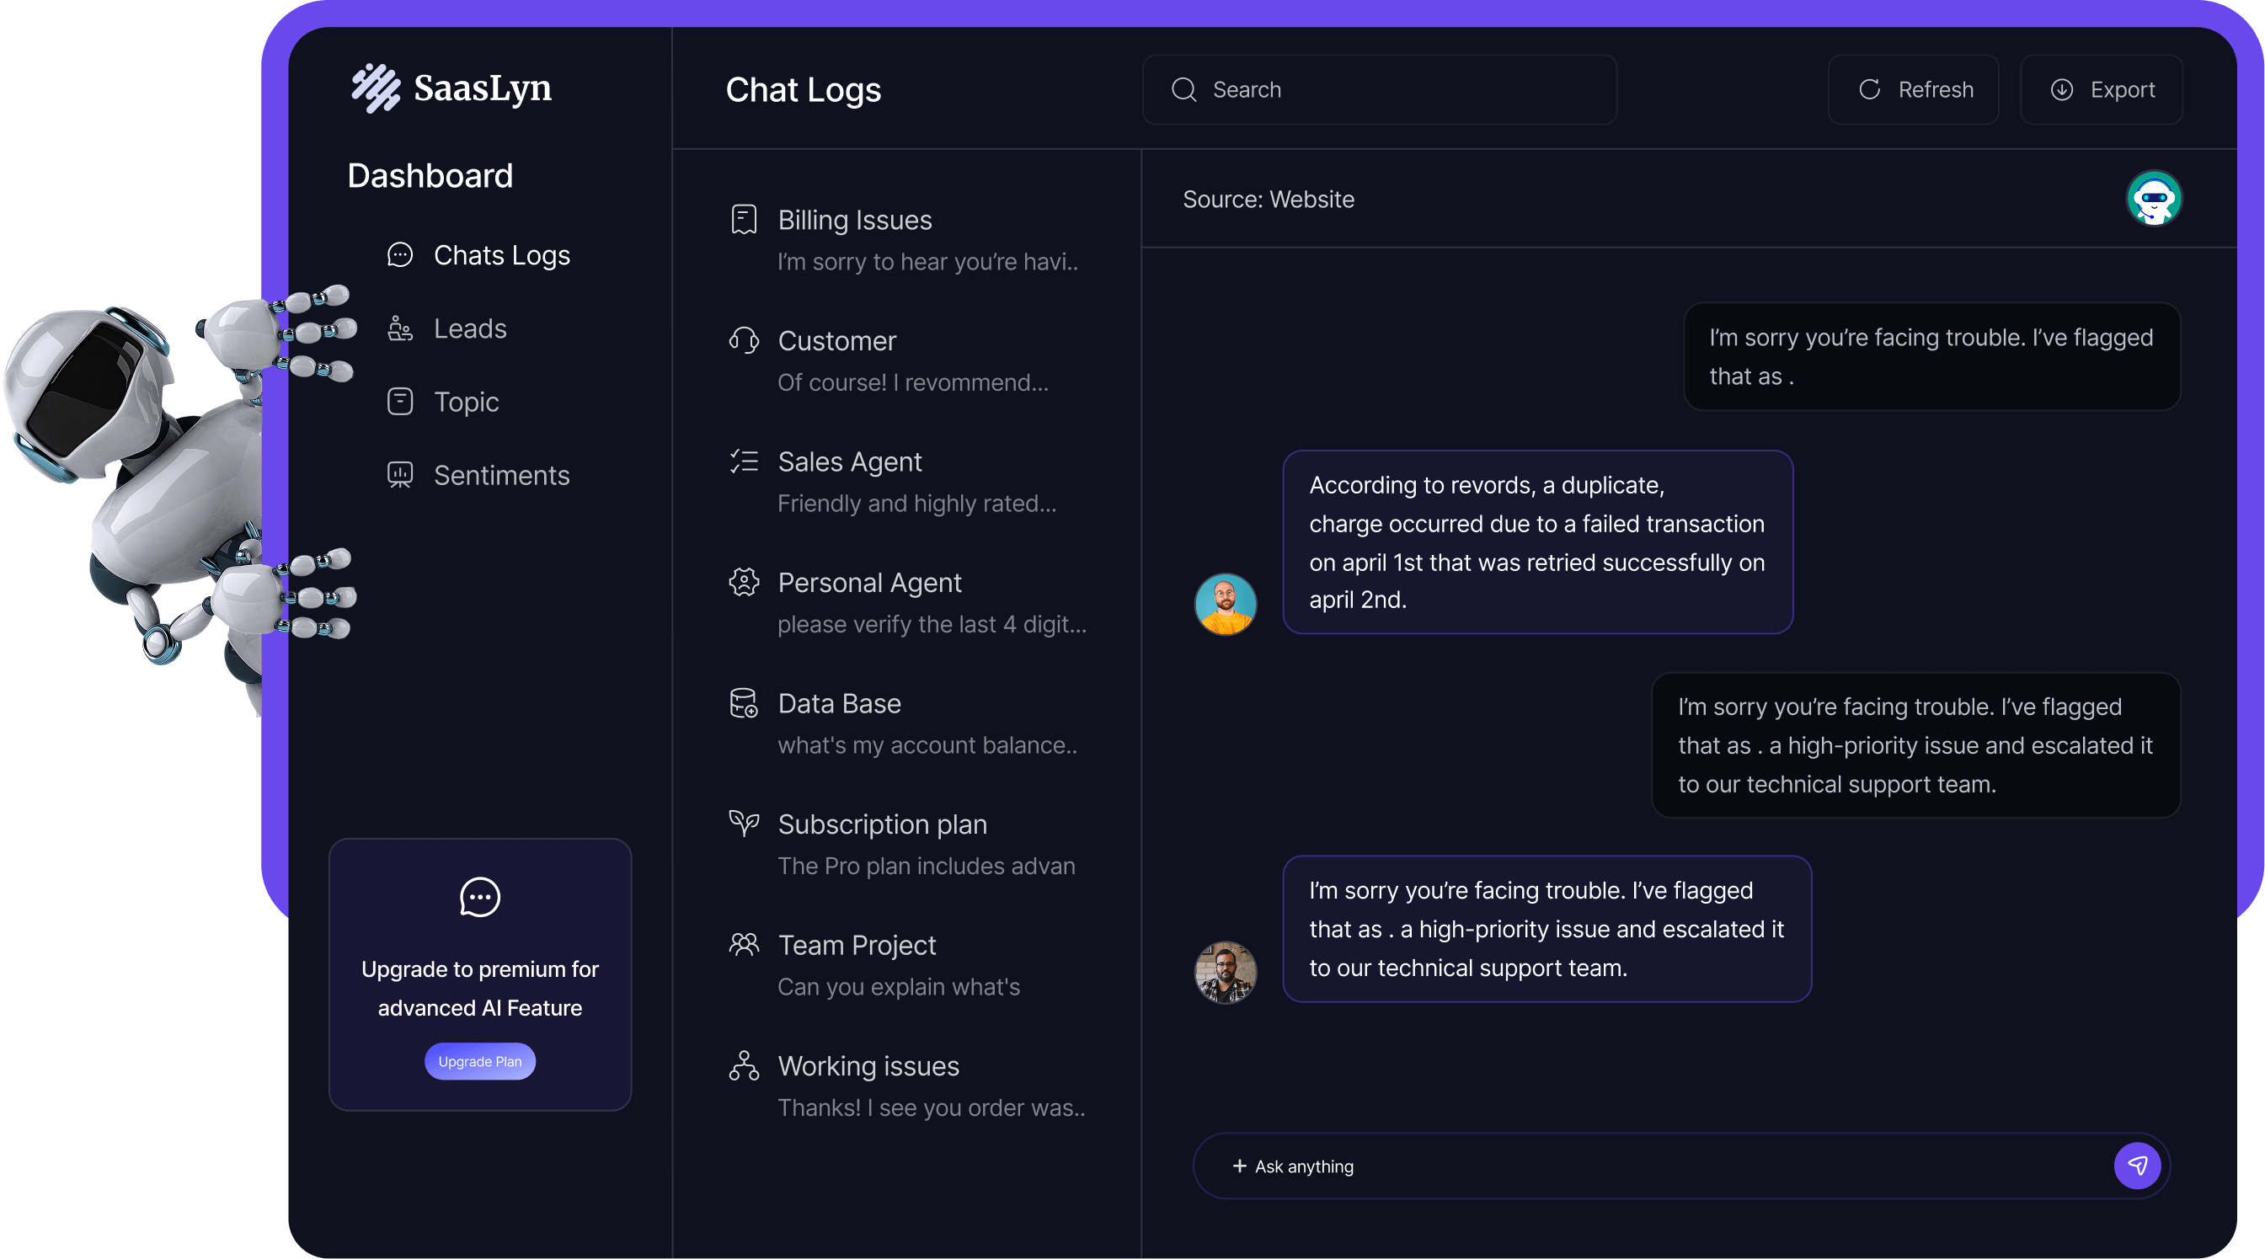Click the Export button
The width and height of the screenshot is (2265, 1259).
2101,89
